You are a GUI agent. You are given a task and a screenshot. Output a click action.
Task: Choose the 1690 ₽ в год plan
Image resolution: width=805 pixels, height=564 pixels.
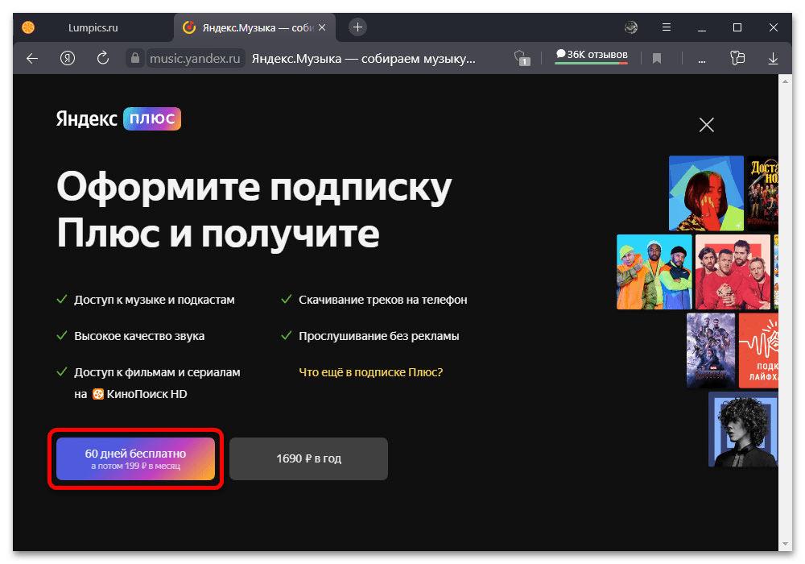tap(308, 458)
